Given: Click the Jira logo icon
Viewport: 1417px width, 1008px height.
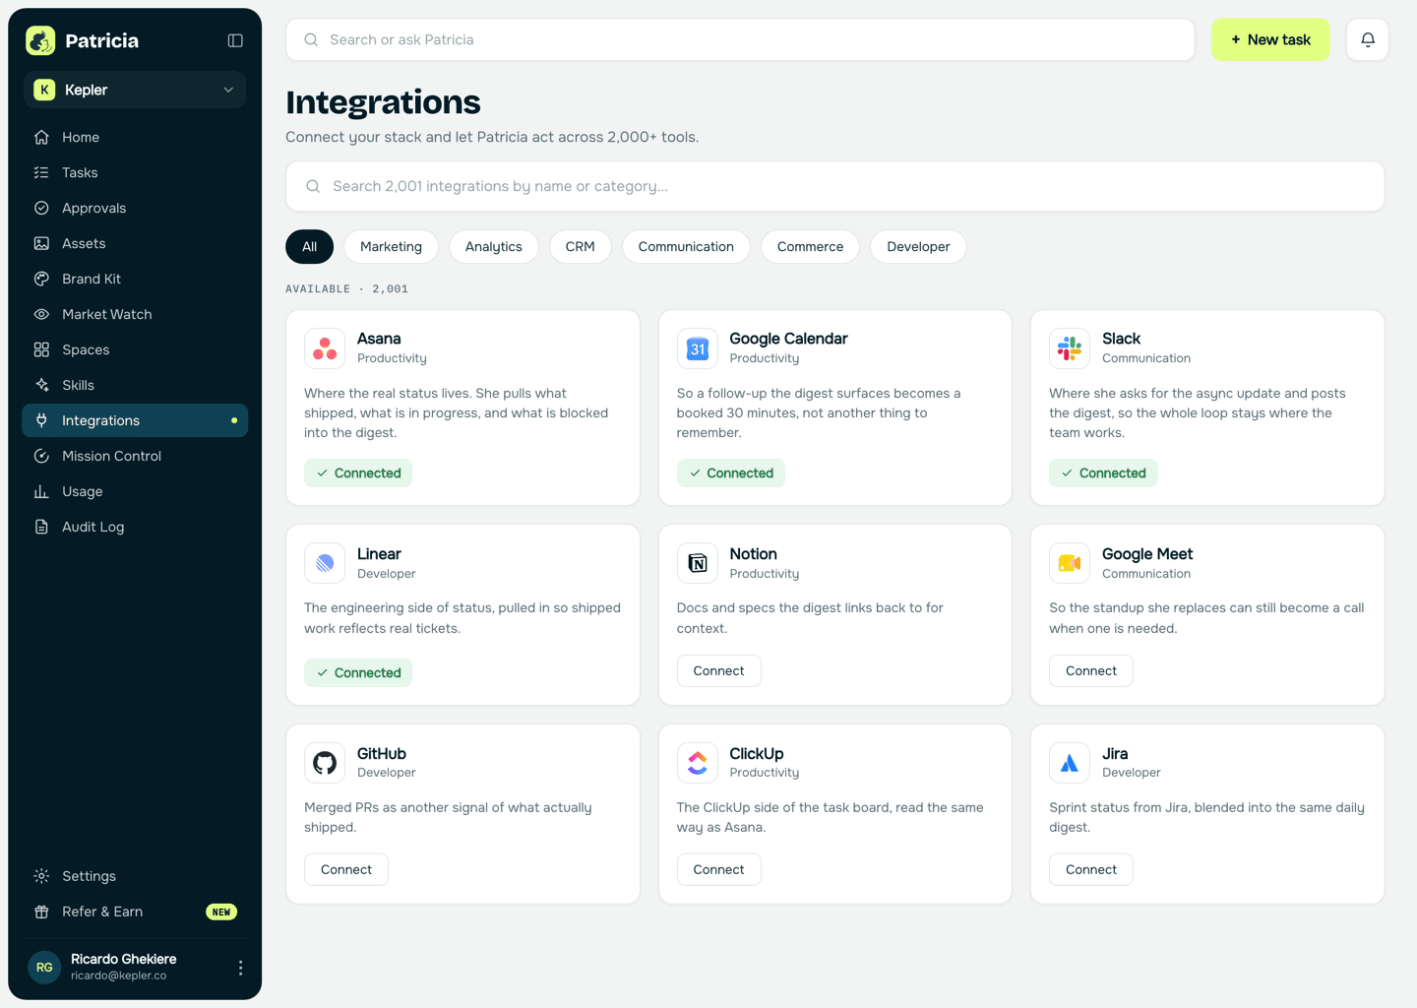Looking at the screenshot, I should tap(1070, 763).
